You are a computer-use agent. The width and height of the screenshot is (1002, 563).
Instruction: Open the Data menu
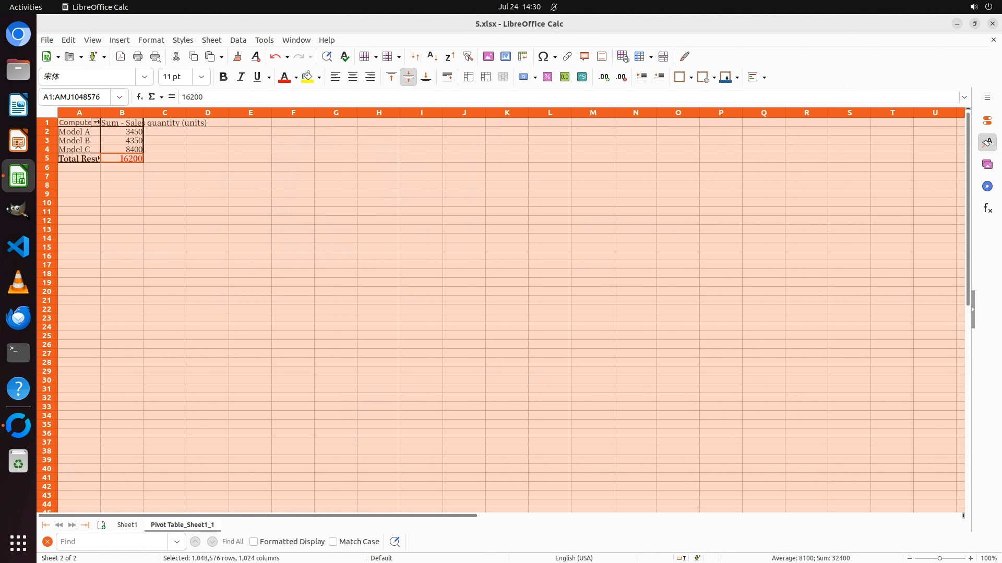click(x=238, y=40)
